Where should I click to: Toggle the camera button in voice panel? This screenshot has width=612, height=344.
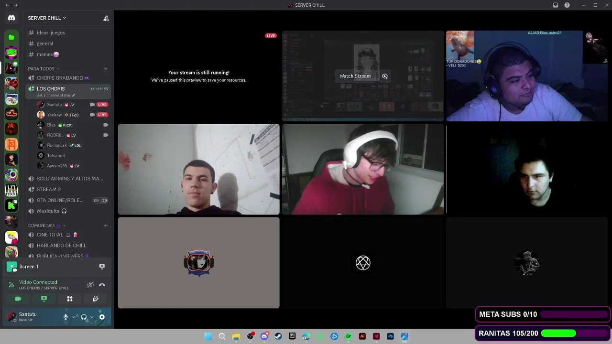click(18, 299)
